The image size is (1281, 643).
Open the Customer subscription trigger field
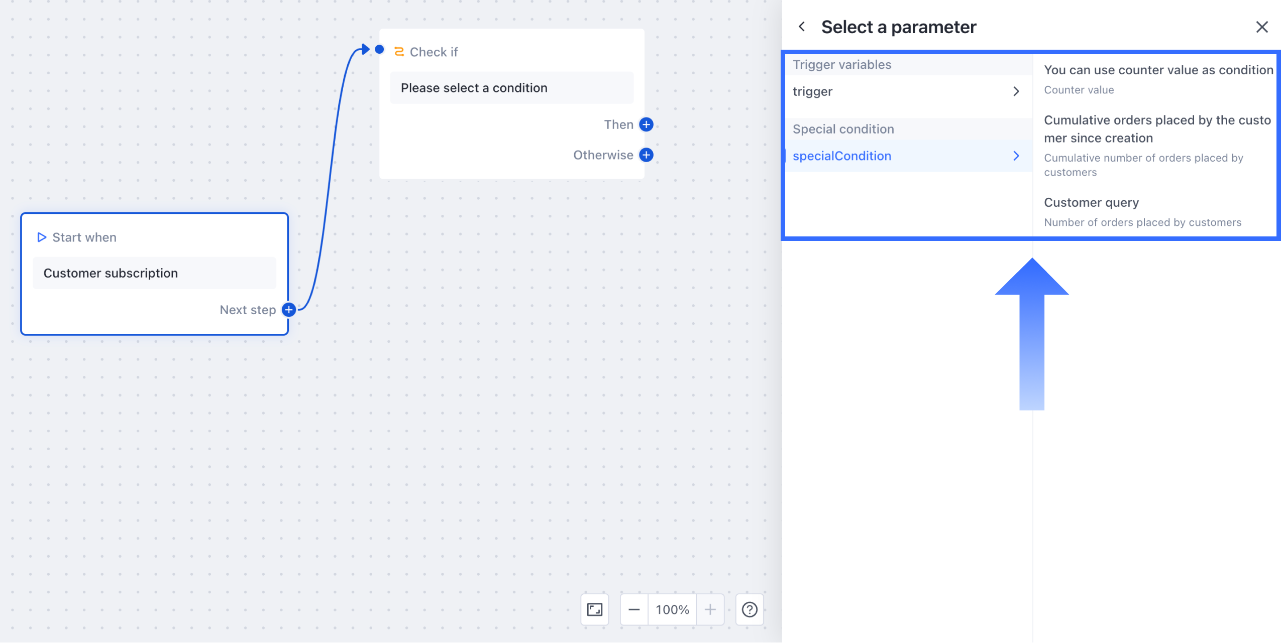pyautogui.click(x=154, y=273)
